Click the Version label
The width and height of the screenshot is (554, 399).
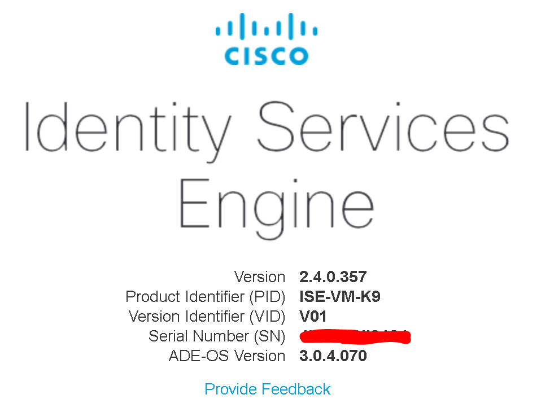260,277
